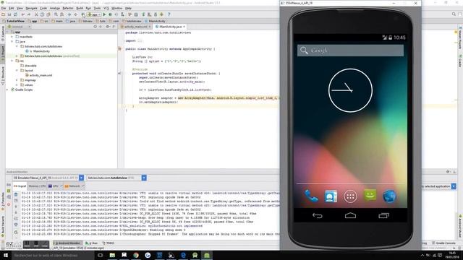The height and width of the screenshot is (260, 463).
Task: Expand the mipmap folder
Action: 17,80
